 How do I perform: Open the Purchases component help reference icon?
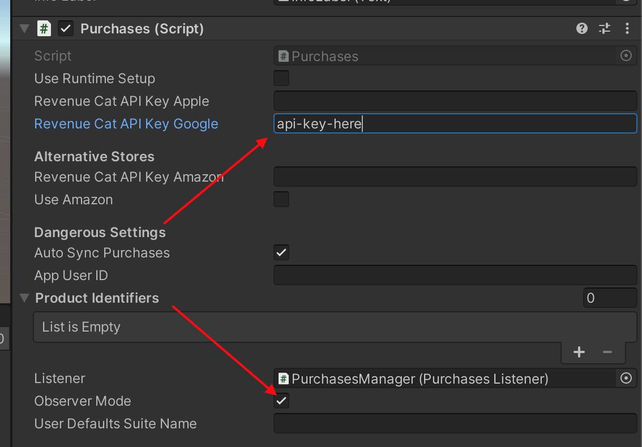(x=581, y=28)
